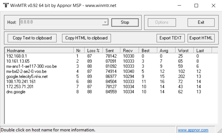Maximize the WinMTR window
The height and width of the screenshot is (133, 222).
click(196, 6)
